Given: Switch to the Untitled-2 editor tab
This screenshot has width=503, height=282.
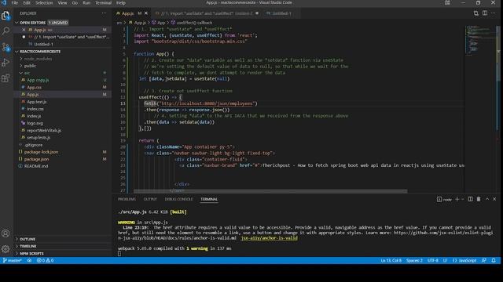Looking at the screenshot, I should (207, 13).
